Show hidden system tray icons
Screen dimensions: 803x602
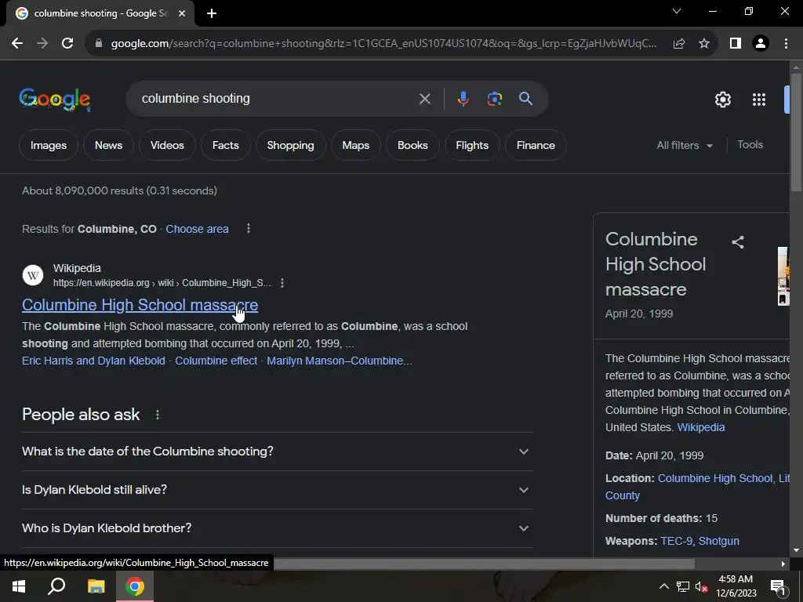[x=663, y=586]
